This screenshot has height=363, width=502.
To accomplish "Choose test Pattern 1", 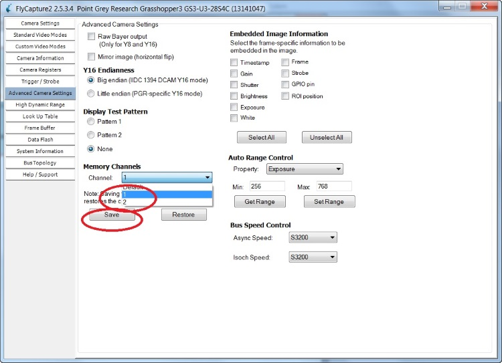I will pos(91,122).
